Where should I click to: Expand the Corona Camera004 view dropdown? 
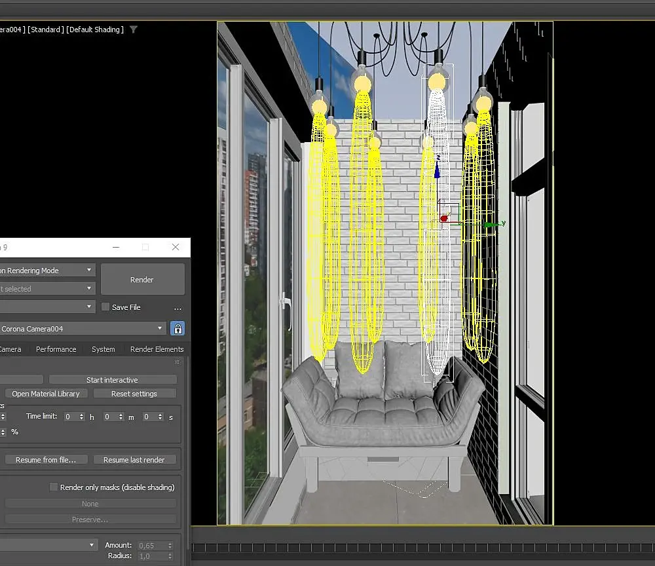82,329
